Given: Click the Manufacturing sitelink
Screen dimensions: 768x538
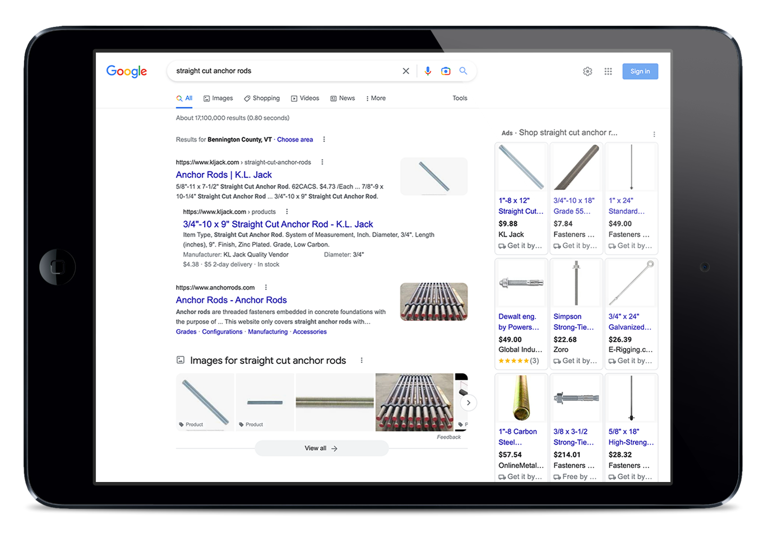Looking at the screenshot, I should pos(268,332).
